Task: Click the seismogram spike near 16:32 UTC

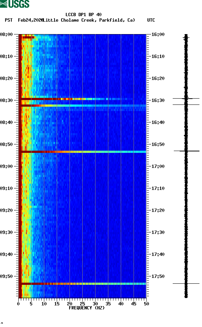Action: (x=186, y=104)
